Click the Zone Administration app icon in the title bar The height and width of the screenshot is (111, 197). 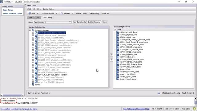pos(2,2)
